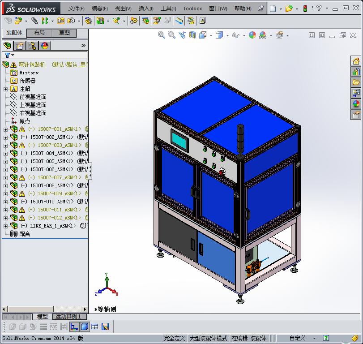Select 原点 origin in tree

tap(25, 121)
